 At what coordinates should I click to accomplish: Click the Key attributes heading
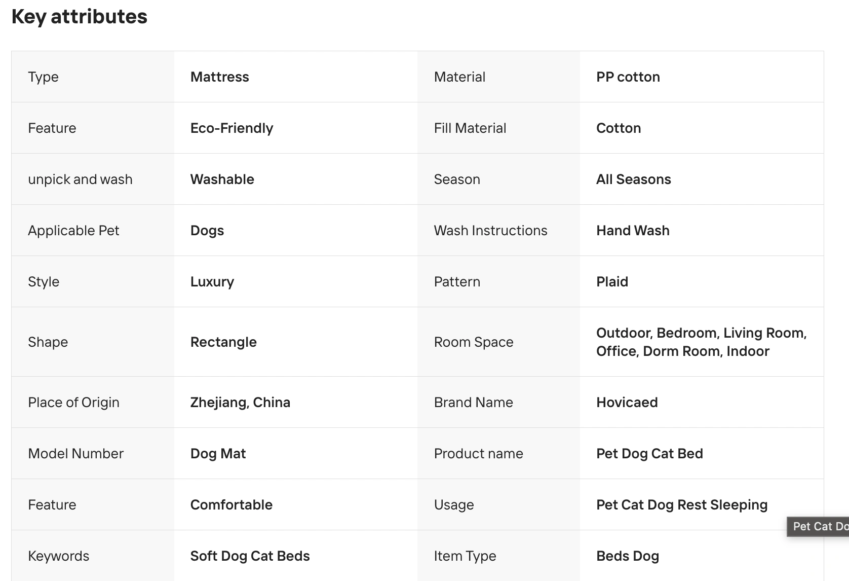click(x=79, y=17)
